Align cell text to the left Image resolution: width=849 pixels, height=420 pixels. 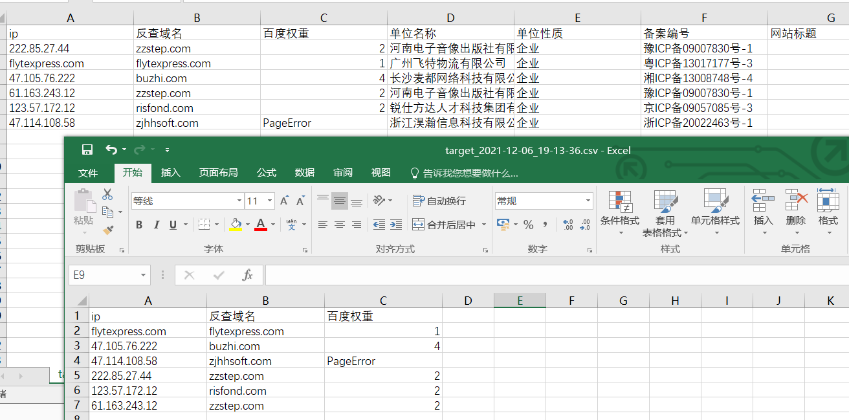point(323,225)
